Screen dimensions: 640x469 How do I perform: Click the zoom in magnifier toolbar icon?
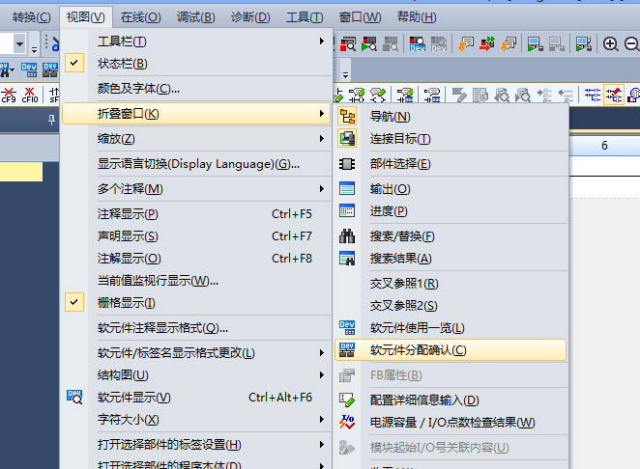(611, 43)
